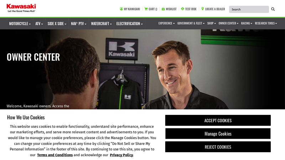The width and height of the screenshot is (285, 160).
Task: Expand the Motorcycle dropdown menu
Action: pyautogui.click(x=20, y=23)
